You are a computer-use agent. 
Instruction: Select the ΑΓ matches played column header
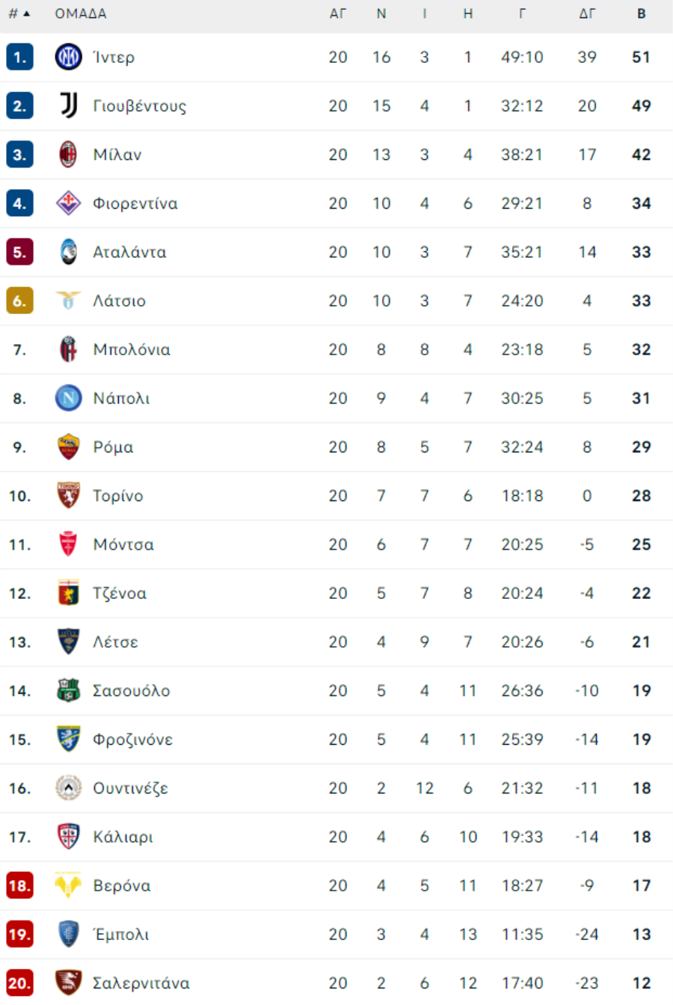click(338, 13)
